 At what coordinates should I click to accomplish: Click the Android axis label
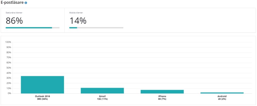tap(222, 96)
